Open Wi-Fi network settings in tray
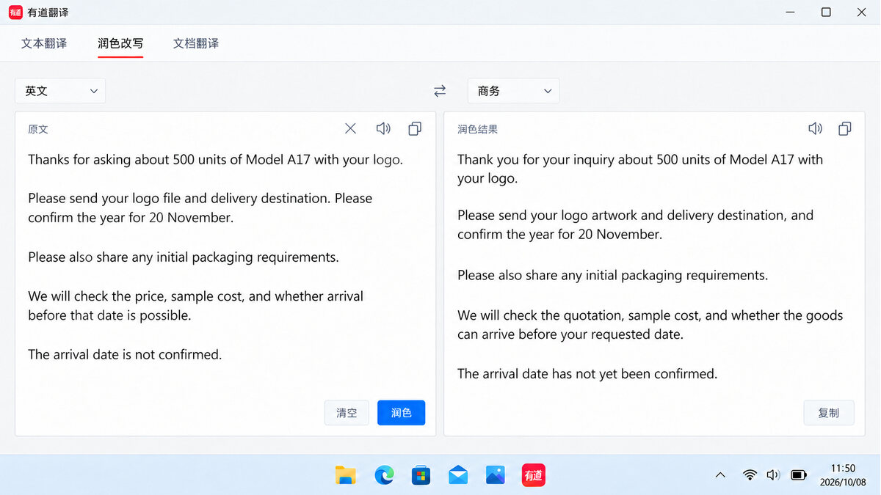The height and width of the screenshot is (495, 881). point(750,475)
